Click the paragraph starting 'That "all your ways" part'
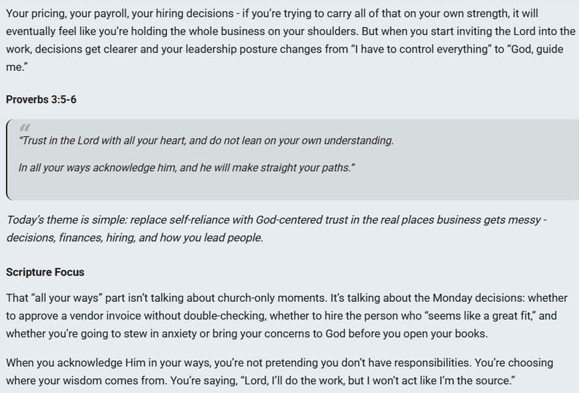The image size is (579, 393). click(287, 316)
